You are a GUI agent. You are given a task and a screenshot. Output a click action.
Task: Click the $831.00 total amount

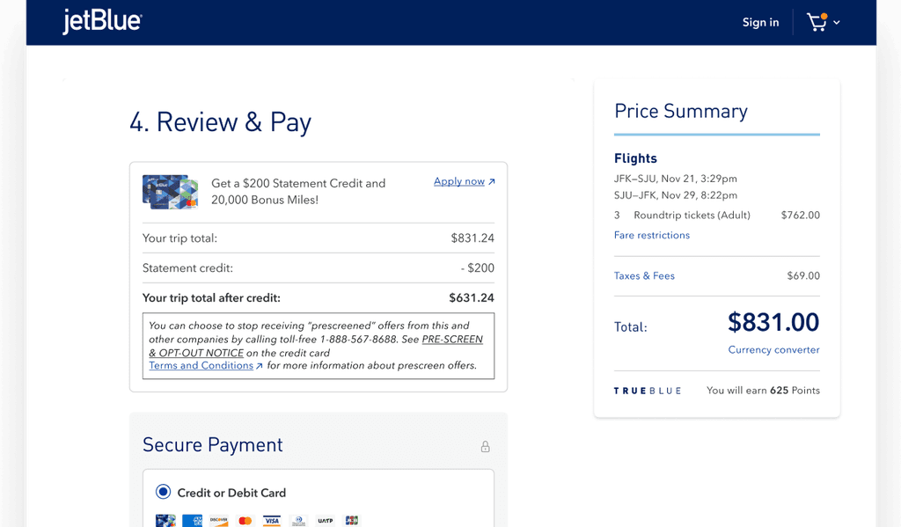[x=773, y=322]
